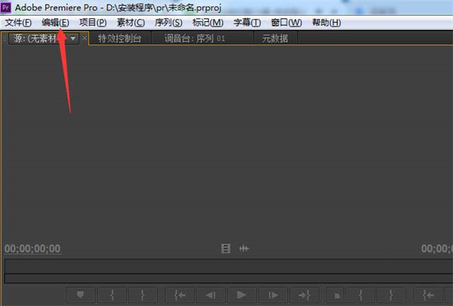
Task: Switch to the 调音台: 序列 01 tab
Action: pos(195,38)
